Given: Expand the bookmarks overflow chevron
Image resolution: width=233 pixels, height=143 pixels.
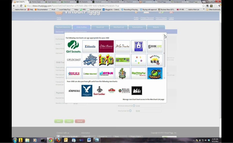Looking at the screenshot, I should click(204, 9).
